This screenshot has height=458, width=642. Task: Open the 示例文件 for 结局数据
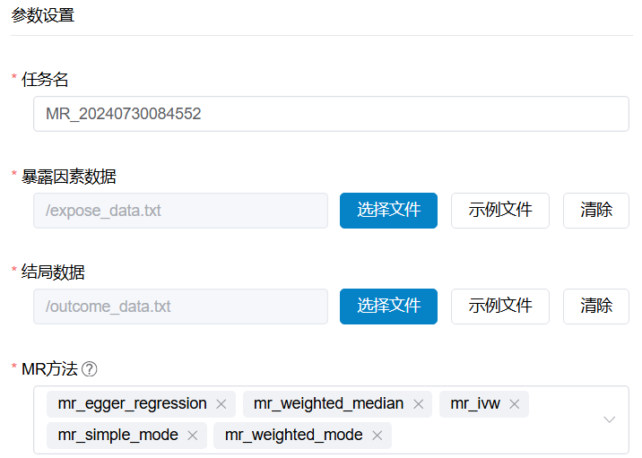pos(500,307)
